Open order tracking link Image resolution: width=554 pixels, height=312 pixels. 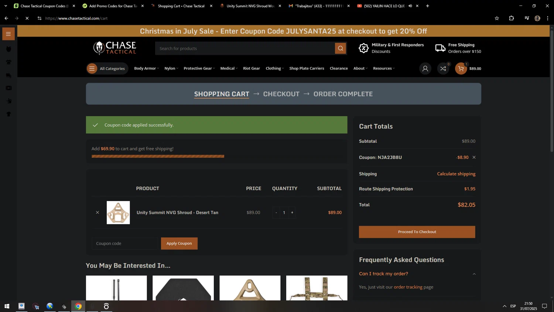pyautogui.click(x=408, y=287)
